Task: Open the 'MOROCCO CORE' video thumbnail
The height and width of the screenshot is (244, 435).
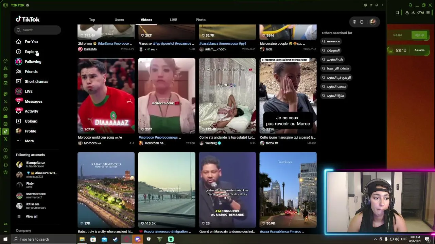Action: pos(167,96)
